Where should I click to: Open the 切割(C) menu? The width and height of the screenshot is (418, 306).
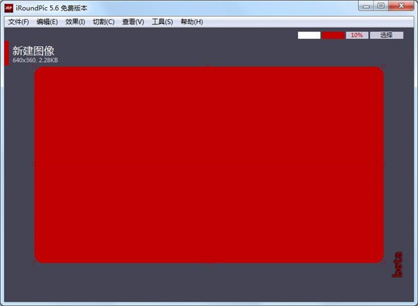104,22
